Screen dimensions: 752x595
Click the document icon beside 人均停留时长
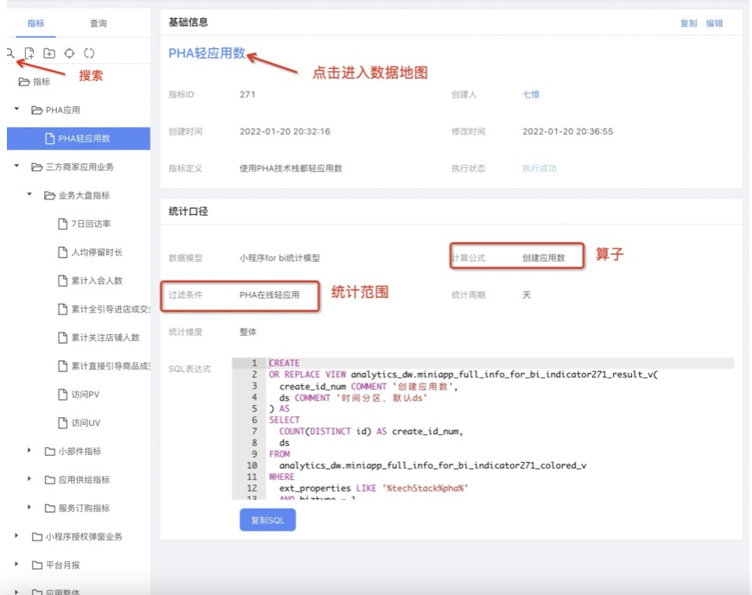(62, 252)
